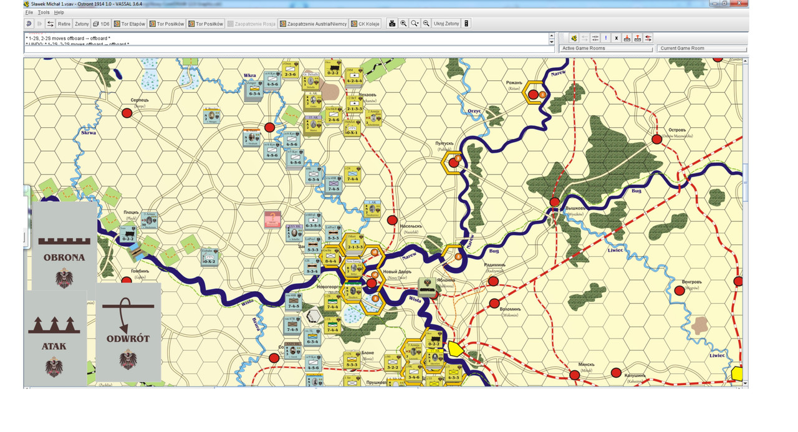Open Zaopatrzenie Austria/Niemcy supply window
The image size is (798, 432).
point(314,24)
